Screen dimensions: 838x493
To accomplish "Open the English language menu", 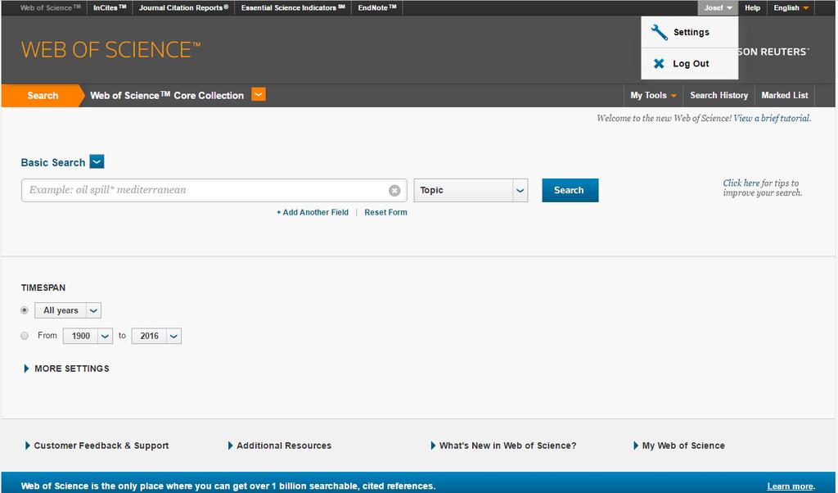I will coord(791,8).
